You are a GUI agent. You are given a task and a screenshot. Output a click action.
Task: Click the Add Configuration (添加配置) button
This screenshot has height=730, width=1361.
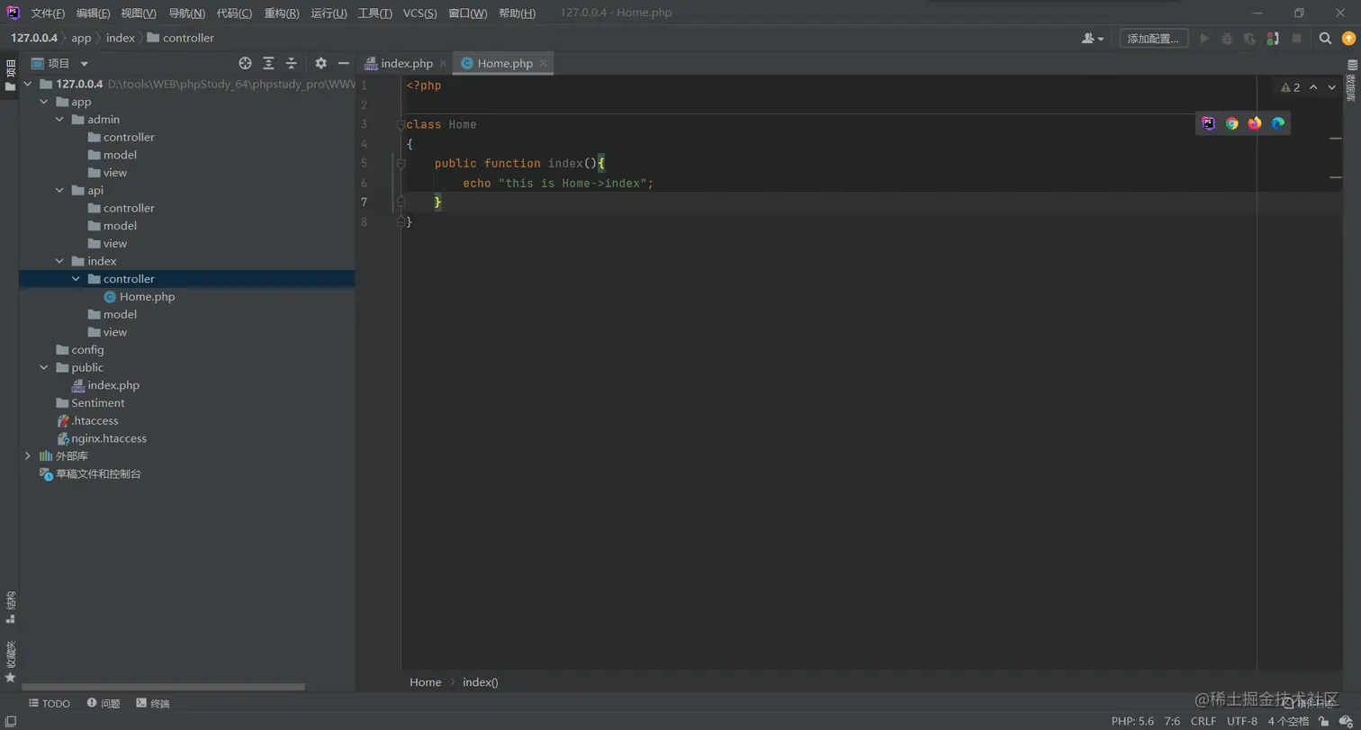[x=1154, y=39]
